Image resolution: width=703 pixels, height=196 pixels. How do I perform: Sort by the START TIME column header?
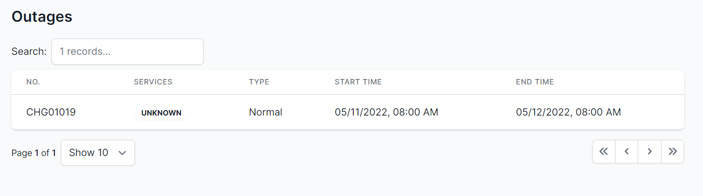pos(358,82)
